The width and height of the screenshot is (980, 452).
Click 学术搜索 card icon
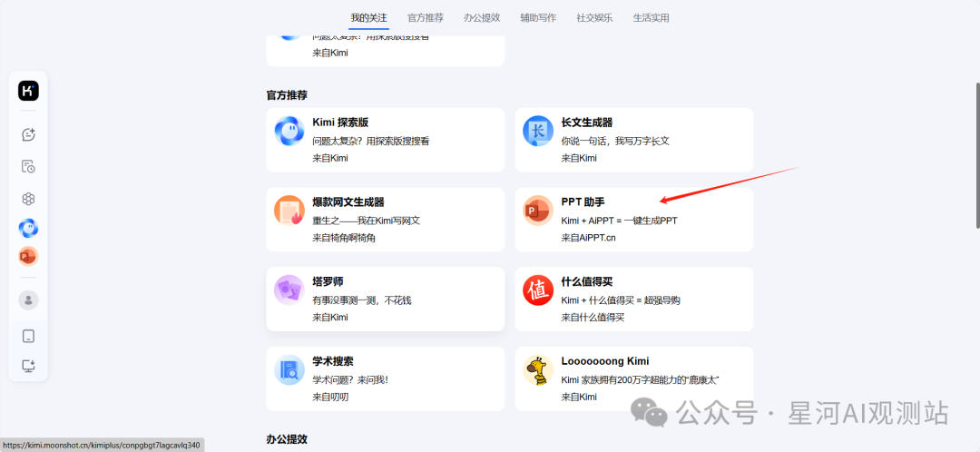coord(289,370)
